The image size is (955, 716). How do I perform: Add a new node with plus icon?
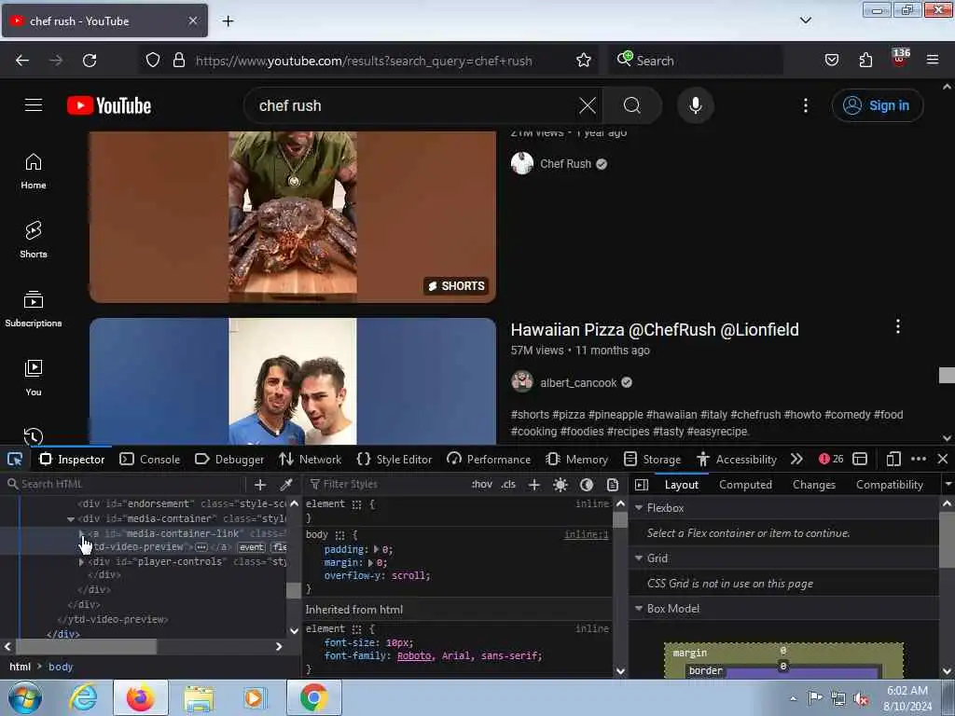point(260,485)
